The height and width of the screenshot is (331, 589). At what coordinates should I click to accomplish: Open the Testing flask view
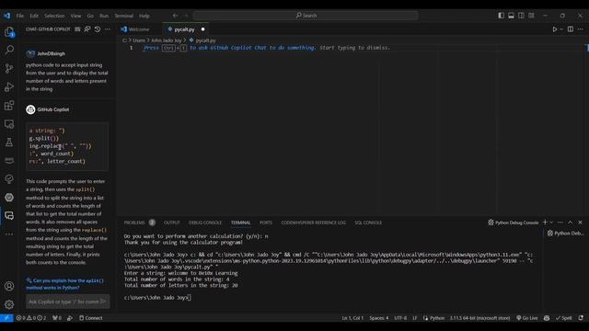click(9, 143)
